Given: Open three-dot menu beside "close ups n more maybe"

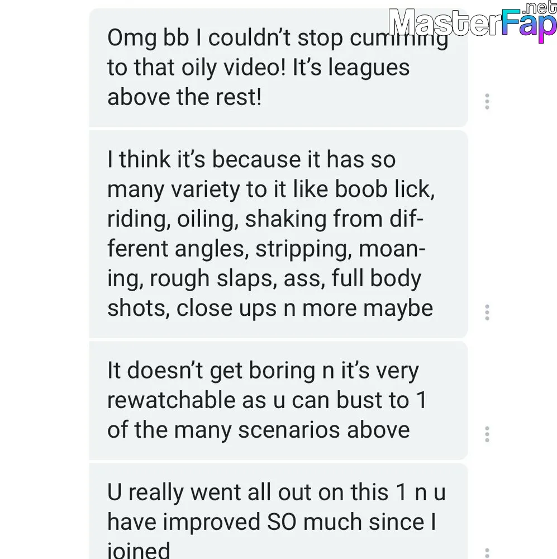Looking at the screenshot, I should [x=487, y=312].
